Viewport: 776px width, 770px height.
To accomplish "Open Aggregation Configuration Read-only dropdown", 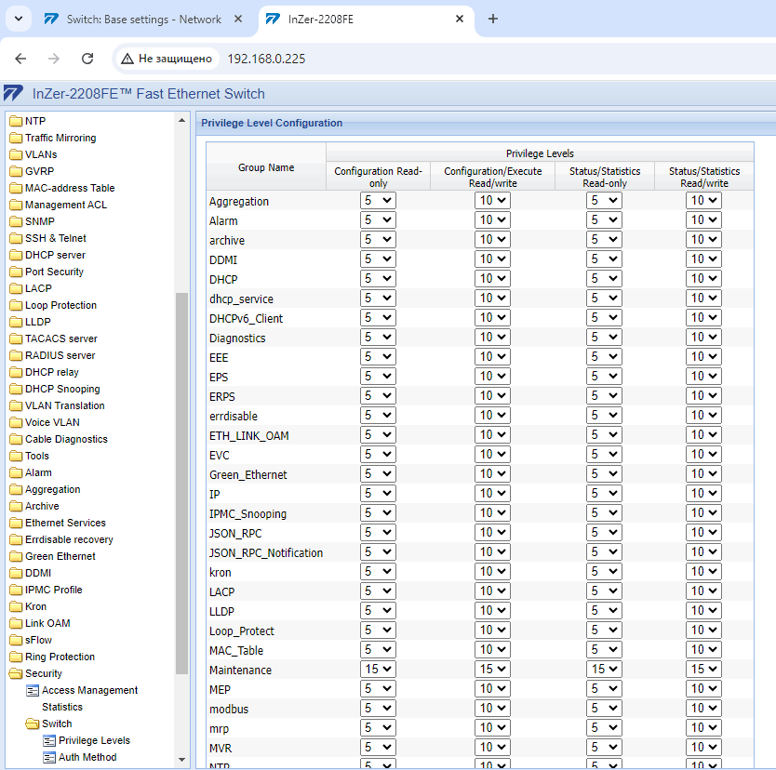I will pyautogui.click(x=378, y=200).
